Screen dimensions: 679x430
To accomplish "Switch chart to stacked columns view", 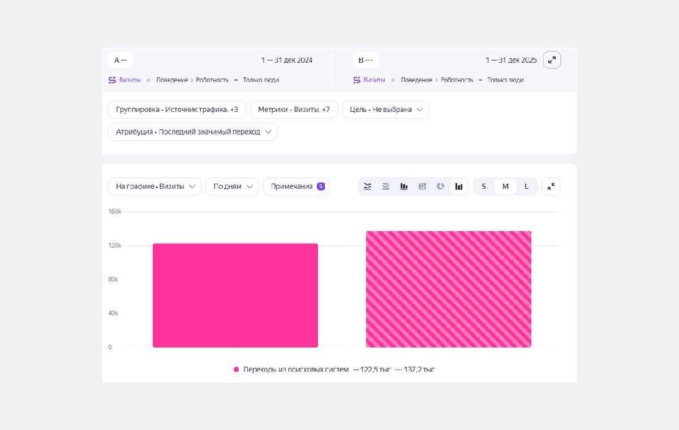I will [x=422, y=186].
